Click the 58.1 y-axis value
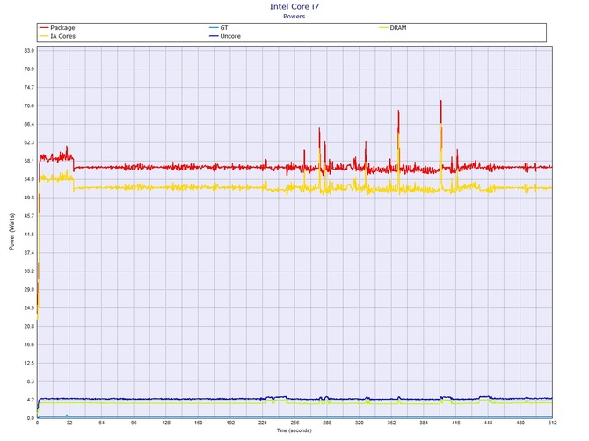589x441 pixels. click(x=30, y=161)
